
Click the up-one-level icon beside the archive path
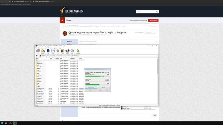pos(37,56)
